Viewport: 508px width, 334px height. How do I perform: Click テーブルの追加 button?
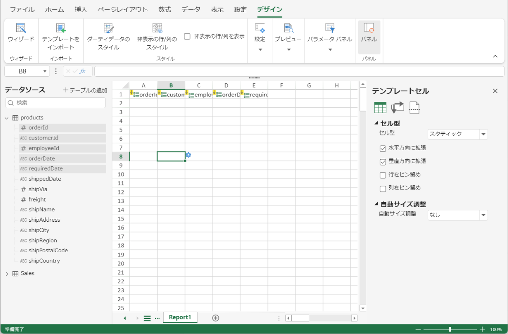(x=85, y=91)
